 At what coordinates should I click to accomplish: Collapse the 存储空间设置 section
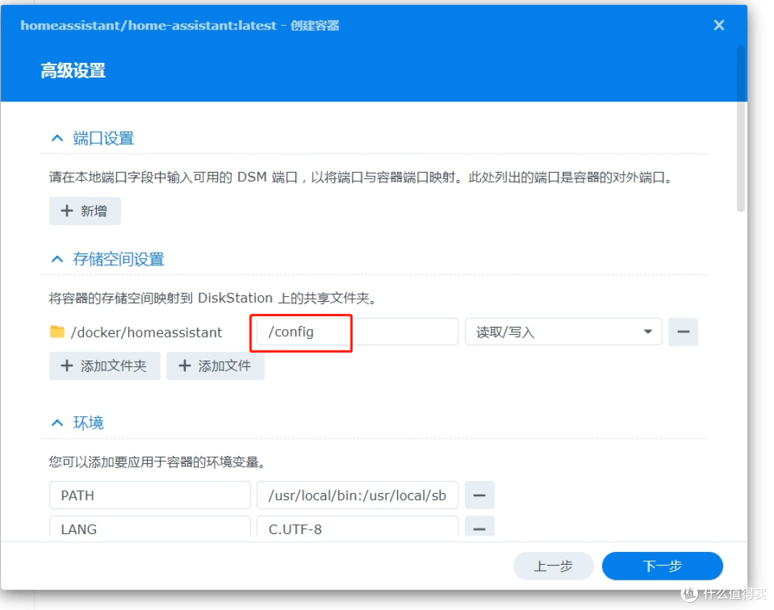(57, 259)
